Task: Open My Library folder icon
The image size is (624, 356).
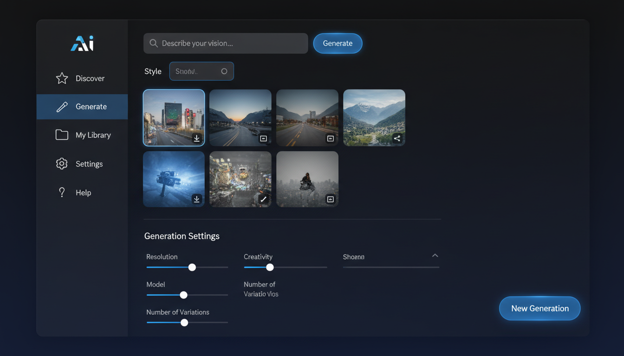Action: pos(62,134)
